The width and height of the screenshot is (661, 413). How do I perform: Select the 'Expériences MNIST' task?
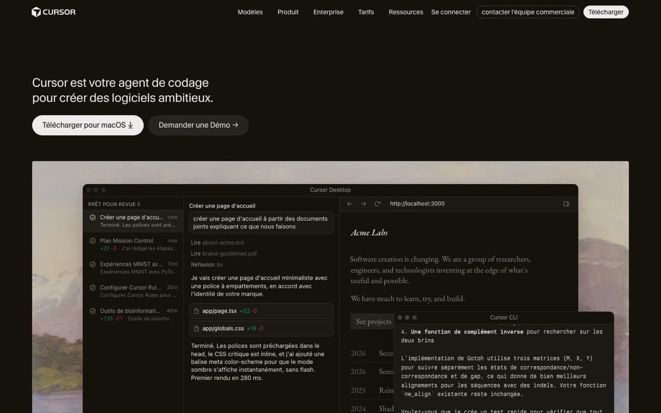click(x=133, y=268)
